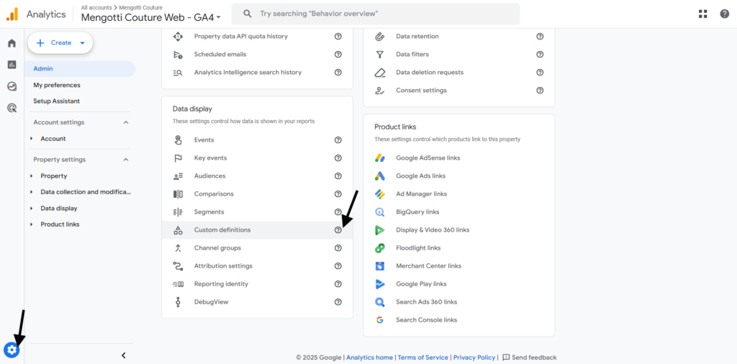Click help icon next to Data retention
The image size is (737, 364).
pyautogui.click(x=540, y=36)
